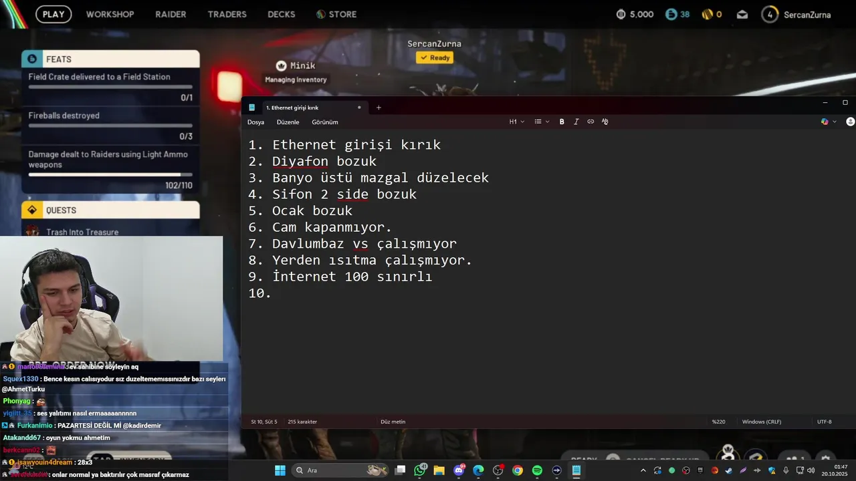Click the '215 karakter' character count
Screen dimensions: 856x481
[302, 422]
